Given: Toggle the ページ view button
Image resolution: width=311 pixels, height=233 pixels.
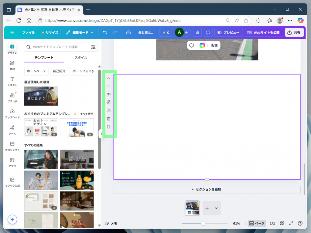Looking at the screenshot, I should [x=257, y=224].
